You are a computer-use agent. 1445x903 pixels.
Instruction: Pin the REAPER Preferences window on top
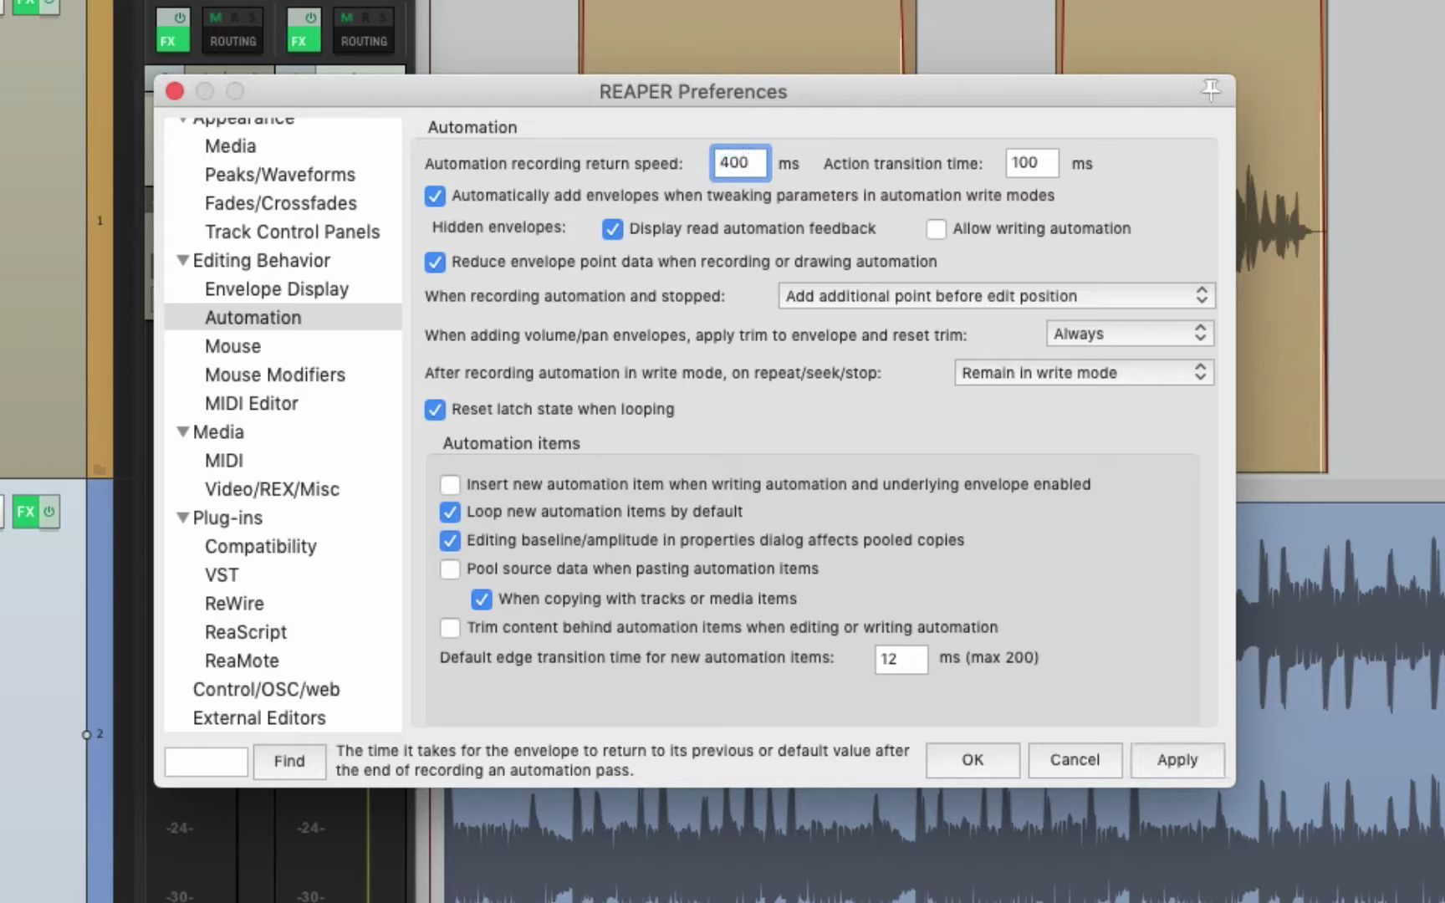tap(1211, 89)
